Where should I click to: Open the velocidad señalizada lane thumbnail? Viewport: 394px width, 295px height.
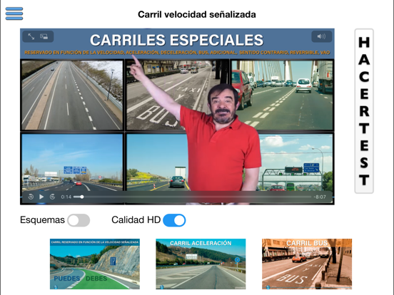click(x=95, y=264)
